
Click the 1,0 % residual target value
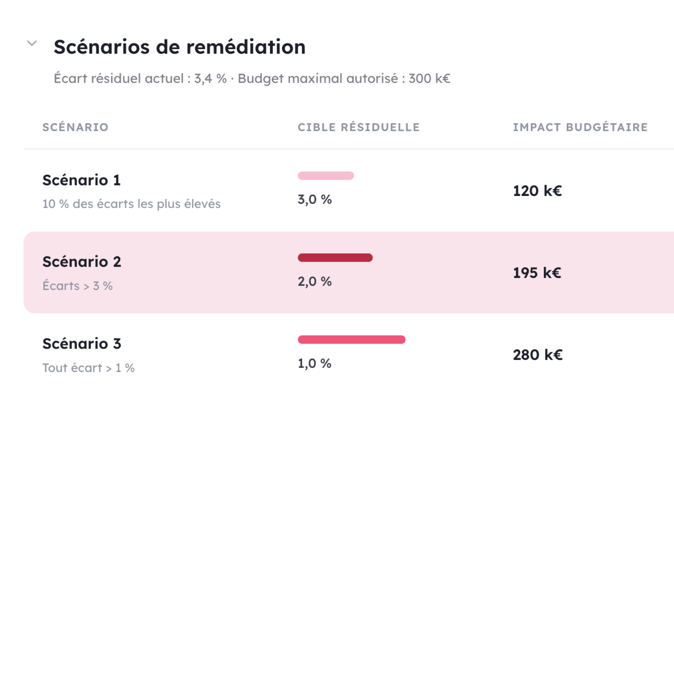pos(315,364)
